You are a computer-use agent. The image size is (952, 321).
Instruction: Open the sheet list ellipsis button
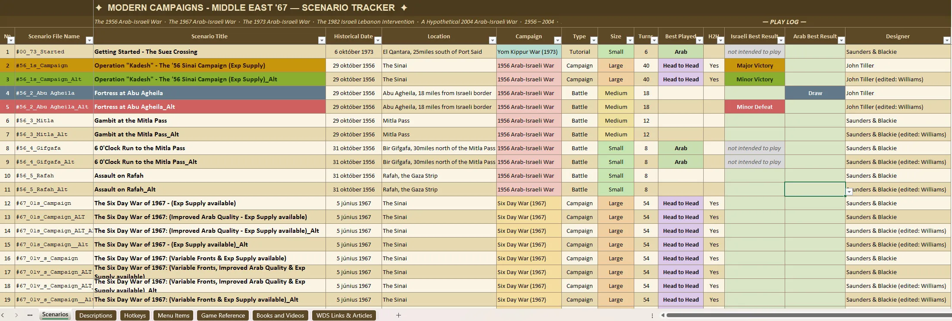[30, 315]
